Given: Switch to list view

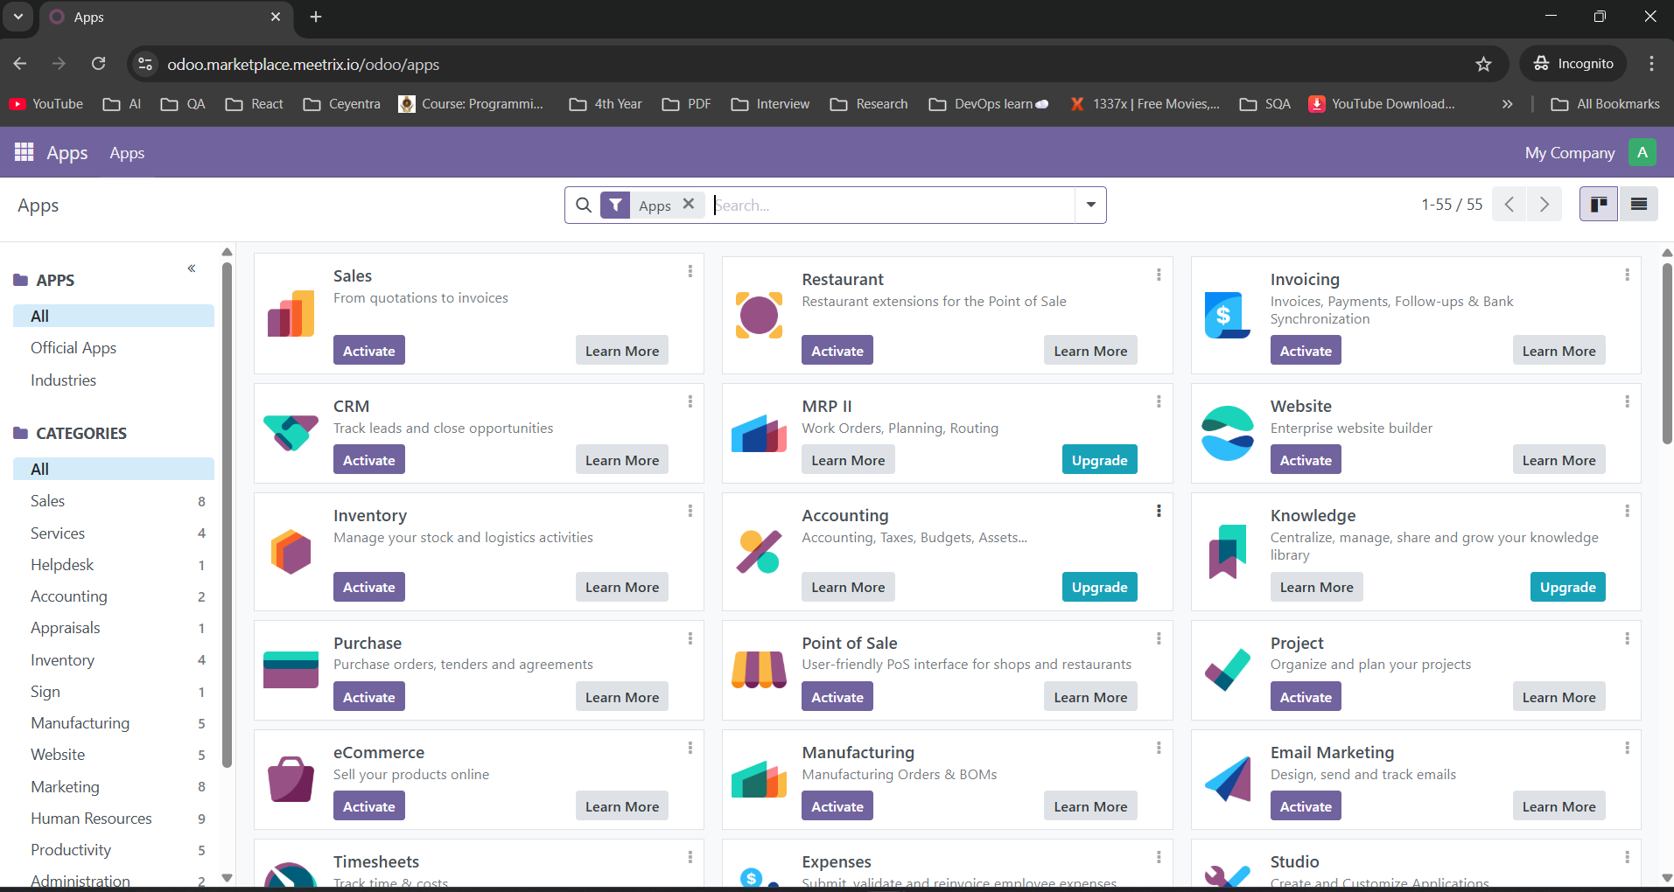Looking at the screenshot, I should pyautogui.click(x=1640, y=204).
